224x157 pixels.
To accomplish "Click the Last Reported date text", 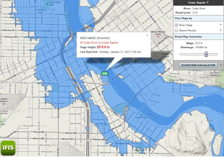I will (x=110, y=52).
